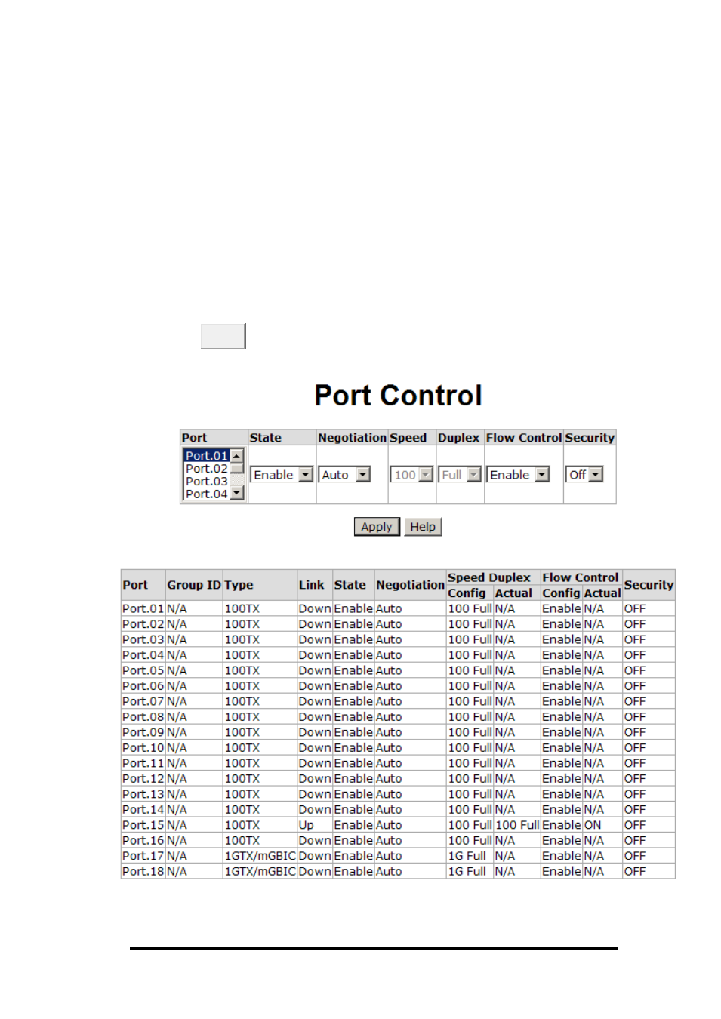Click the port list scroll down arrow
Screen dimensions: 721x1019
coord(237,493)
